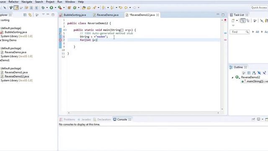
Task: Select BubbleSorting.java in Package Explorer
Action: pyautogui.click(x=16, y=32)
